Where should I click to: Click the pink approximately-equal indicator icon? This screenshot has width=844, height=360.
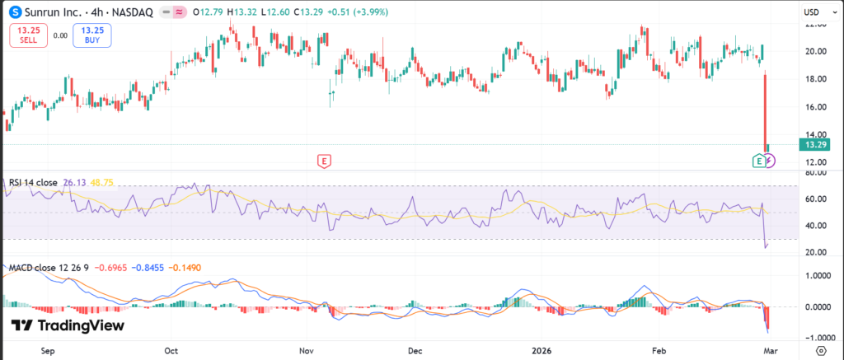click(178, 13)
